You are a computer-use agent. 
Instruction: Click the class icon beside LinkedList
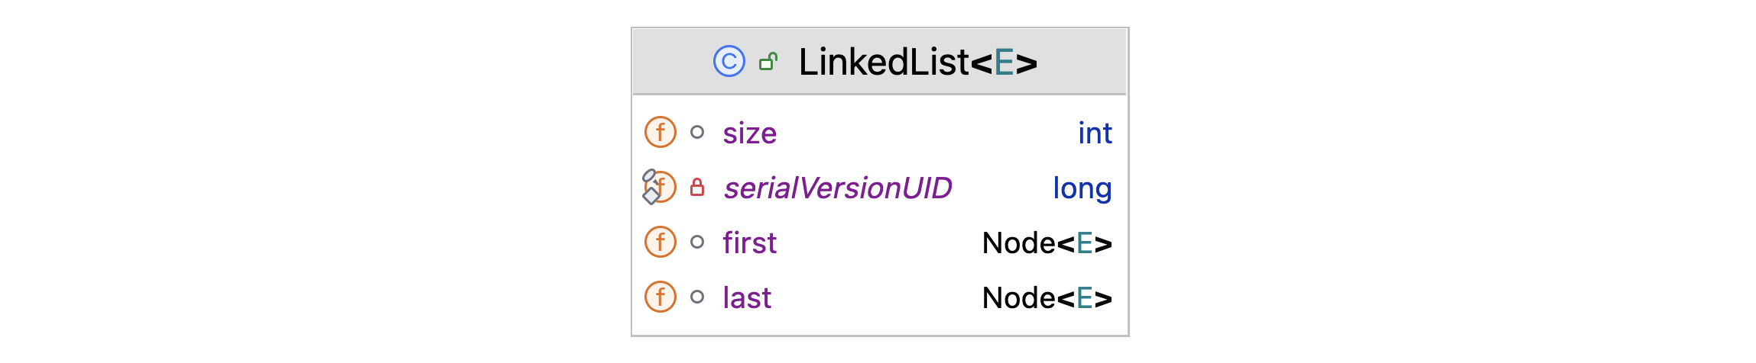click(729, 62)
